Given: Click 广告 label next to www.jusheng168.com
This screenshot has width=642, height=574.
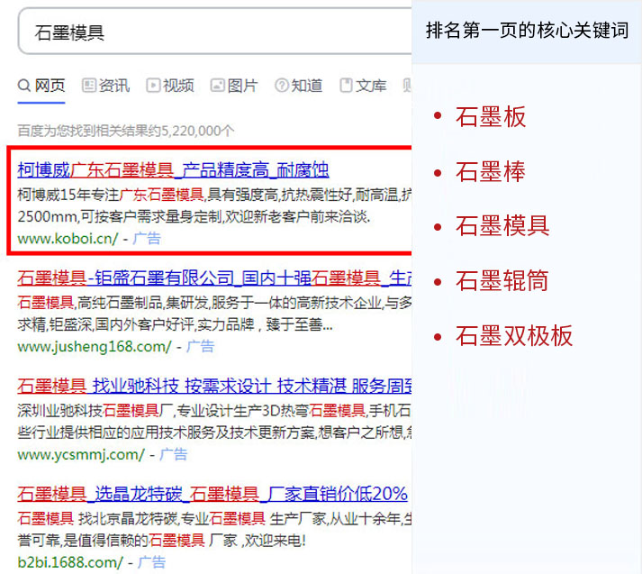Looking at the screenshot, I should coord(200,346).
